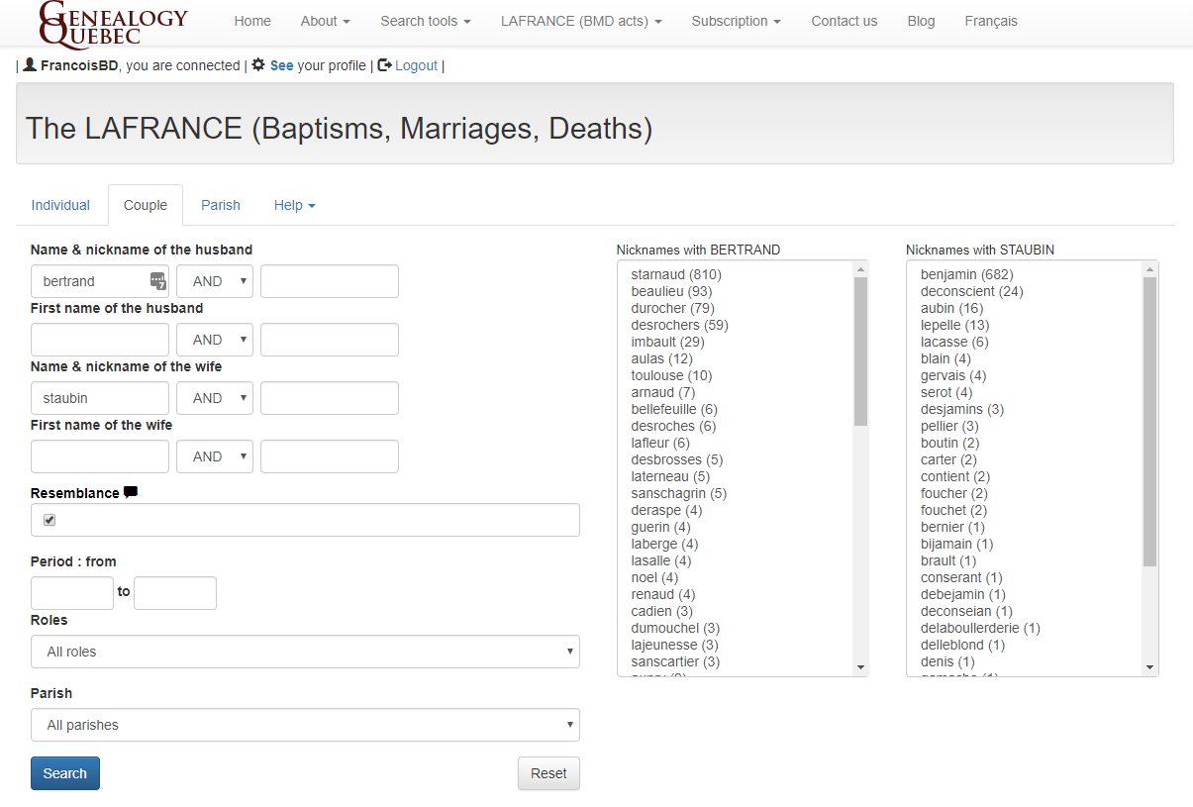Toggle the Resemblance checkbox

pyautogui.click(x=50, y=520)
